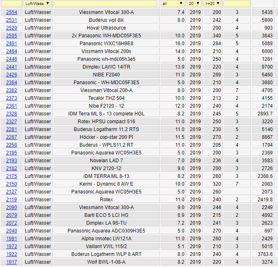This screenshot has height=267, width=278.
Task: Open entry link 2150 for Kermi Dynamic
Action: coord(11,184)
